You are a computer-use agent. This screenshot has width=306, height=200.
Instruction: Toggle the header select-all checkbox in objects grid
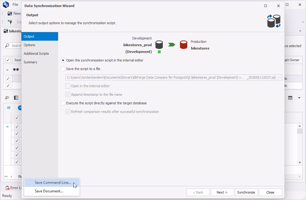coord(8,60)
